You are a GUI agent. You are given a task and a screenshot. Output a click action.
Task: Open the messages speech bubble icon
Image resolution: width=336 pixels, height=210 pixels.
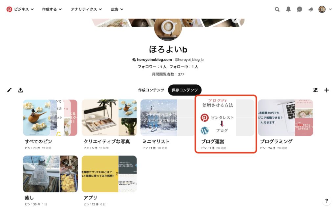[300, 9]
